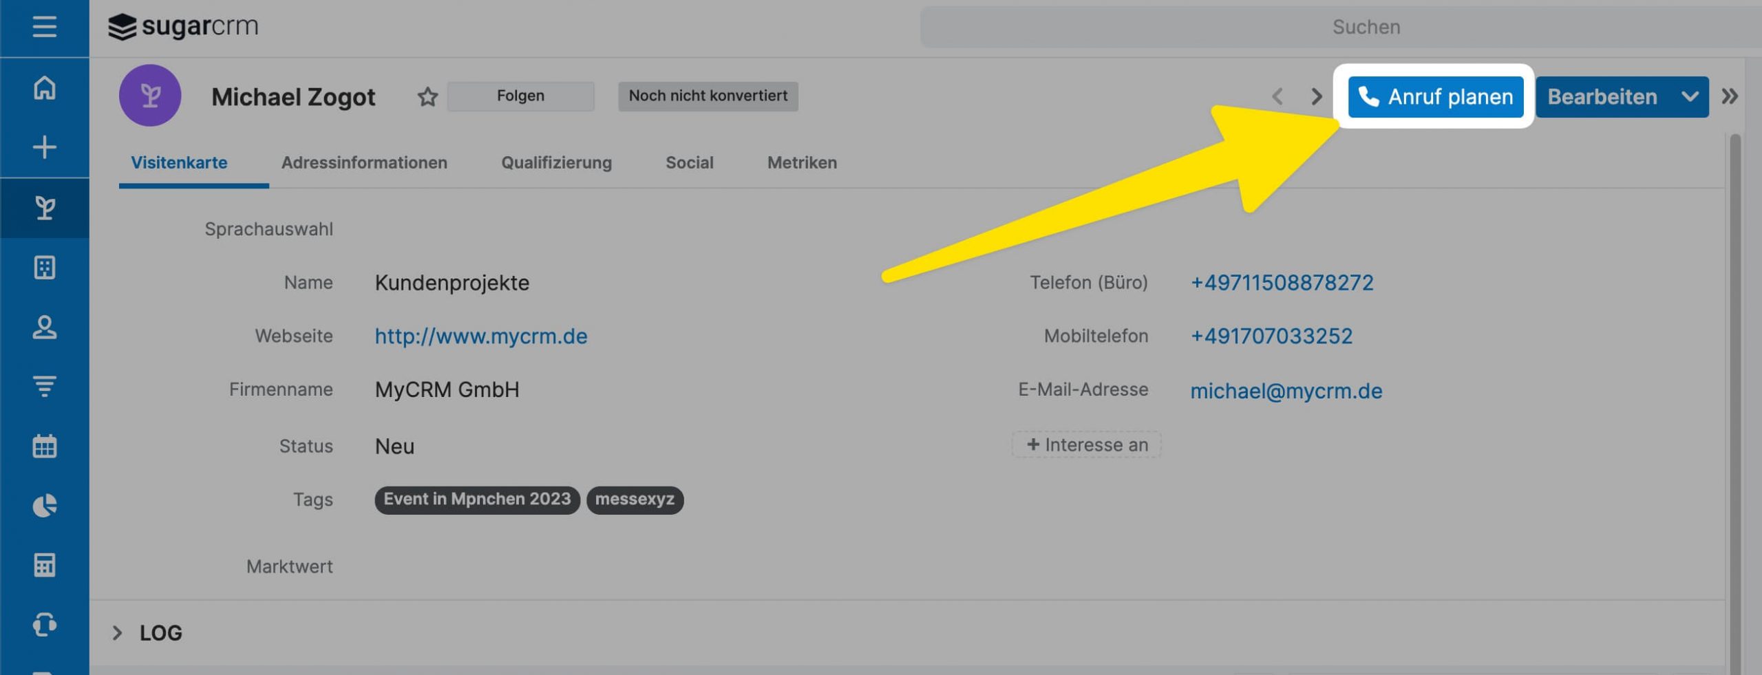Open the Accounts building icon in sidebar
The height and width of the screenshot is (675, 1762).
[44, 267]
